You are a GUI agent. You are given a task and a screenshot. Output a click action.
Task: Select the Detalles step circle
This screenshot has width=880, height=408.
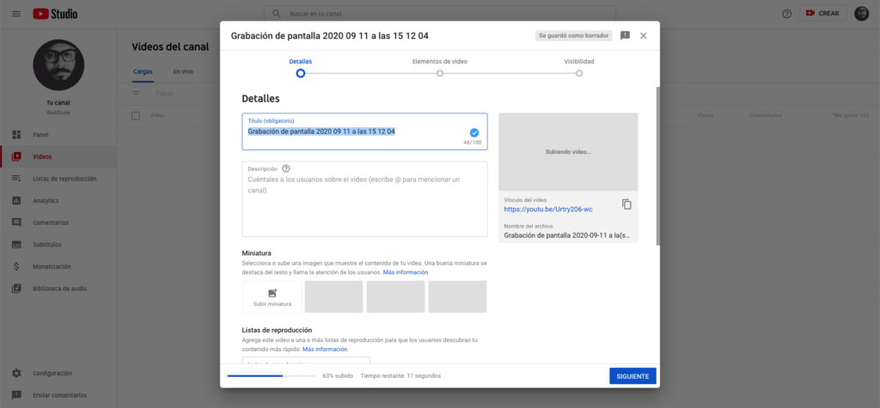[300, 73]
